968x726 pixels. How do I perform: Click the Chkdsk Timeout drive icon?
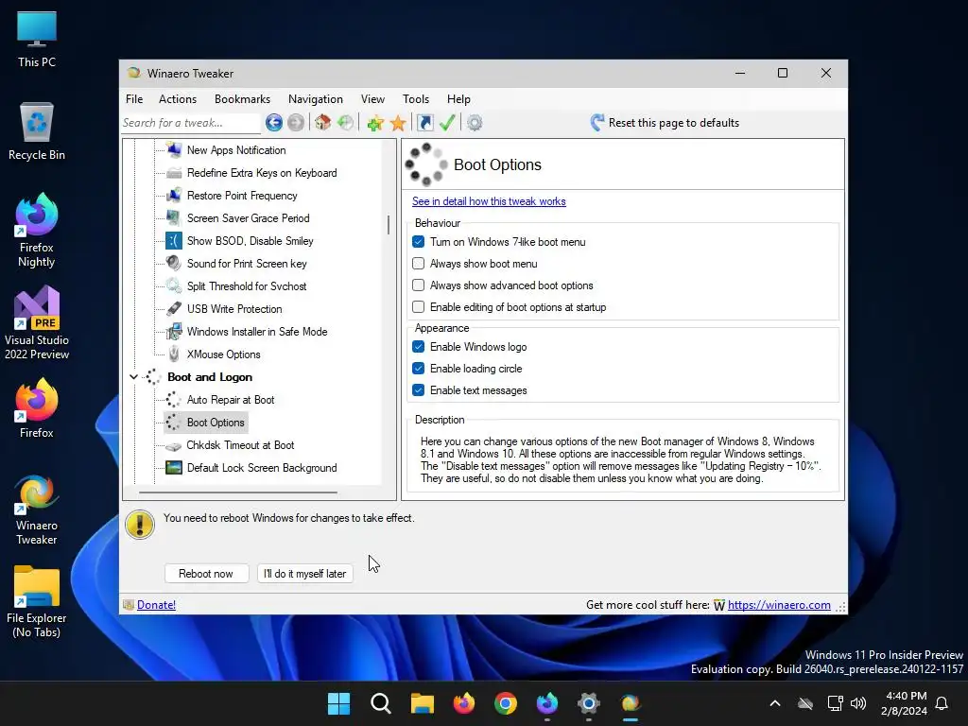click(x=174, y=446)
